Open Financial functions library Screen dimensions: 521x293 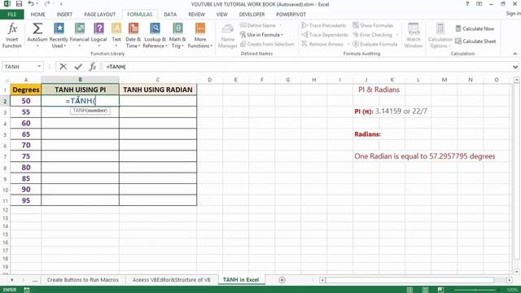[x=80, y=36]
